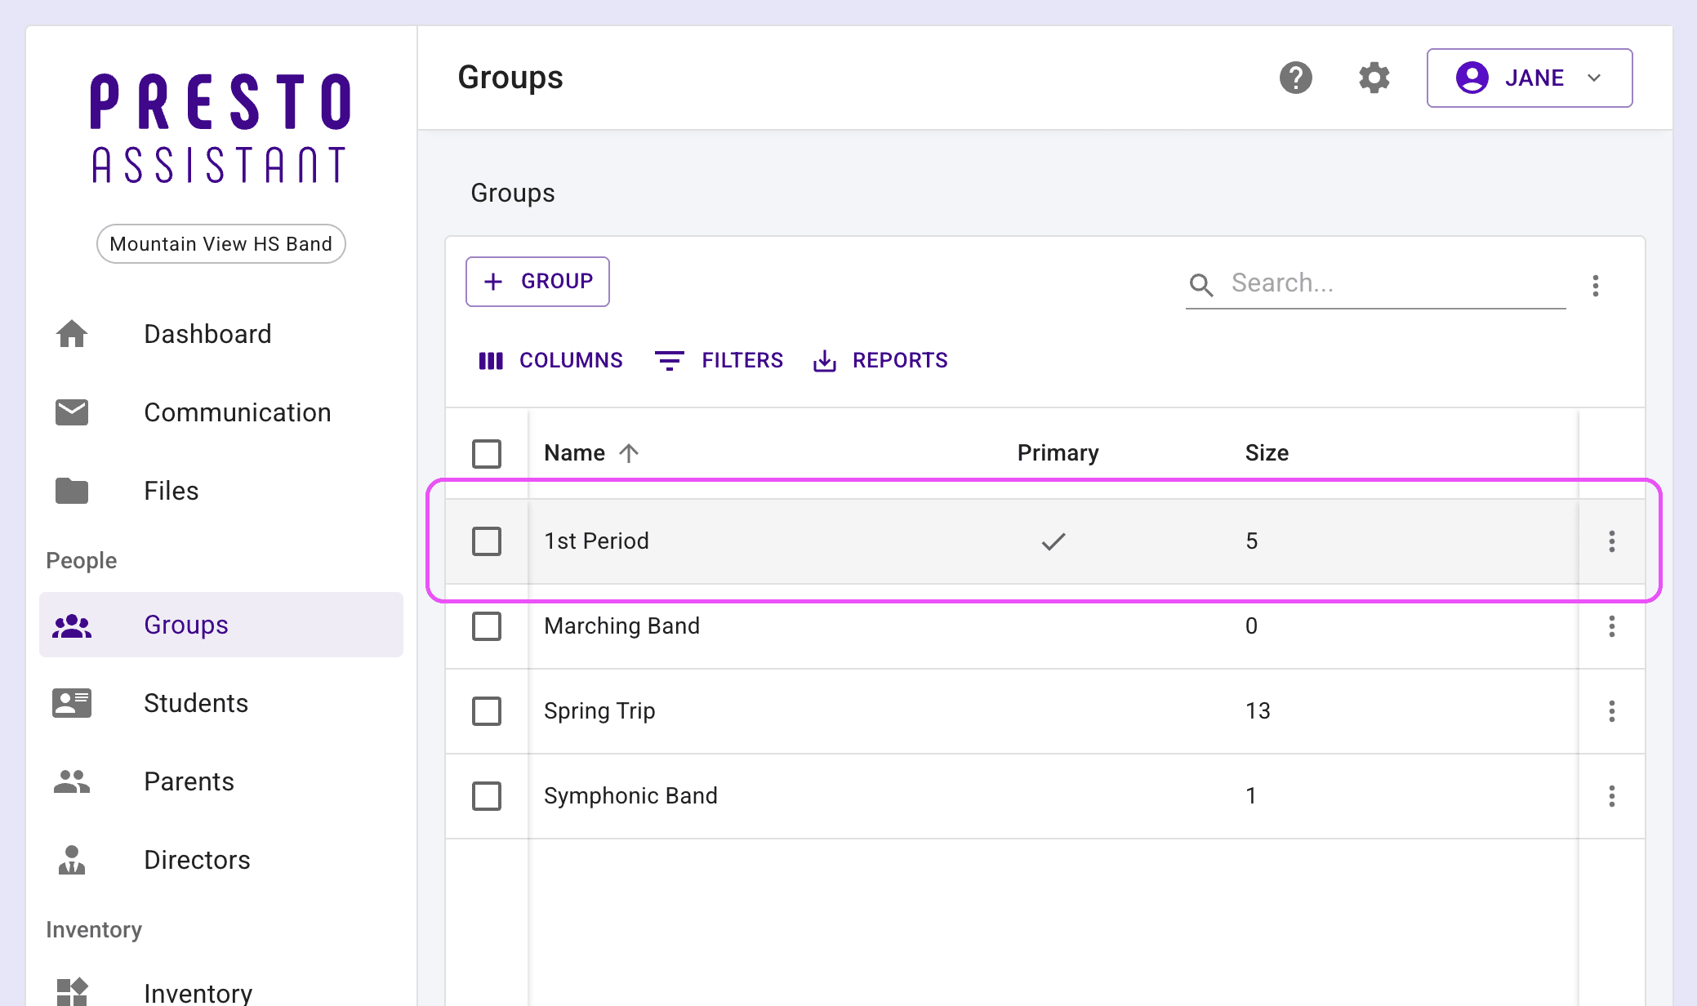Open table options menu next to search
Viewport: 1697px width, 1006px height.
[1595, 285]
